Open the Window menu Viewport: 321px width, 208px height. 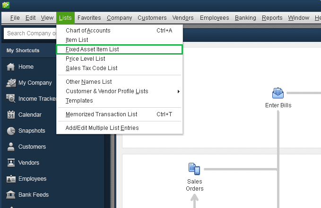tap(298, 18)
